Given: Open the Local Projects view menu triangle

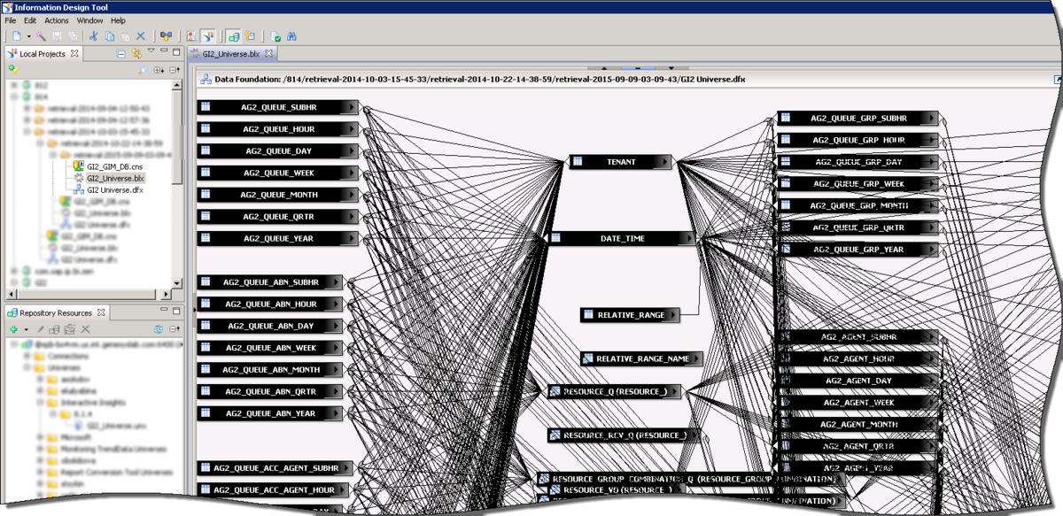Looking at the screenshot, I should 151,52.
